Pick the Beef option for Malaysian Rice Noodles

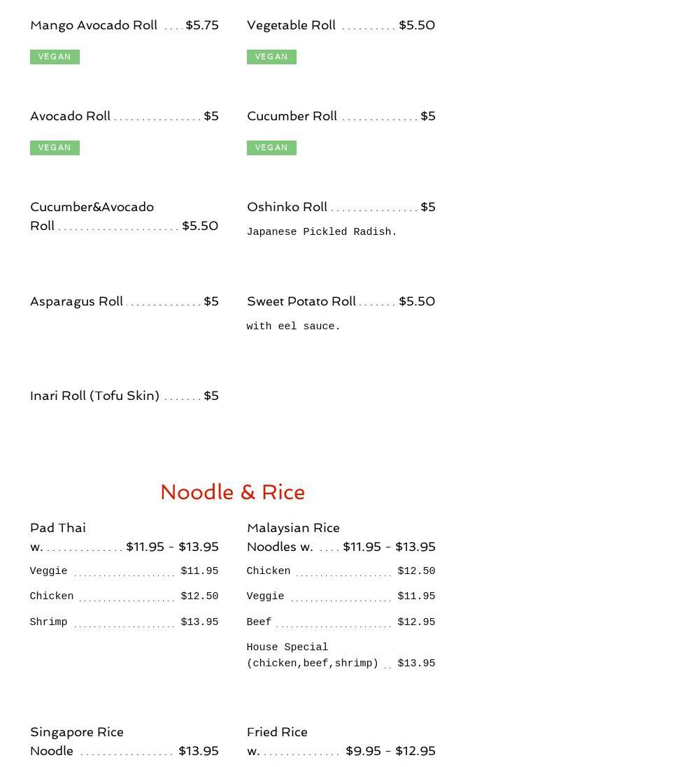259,622
